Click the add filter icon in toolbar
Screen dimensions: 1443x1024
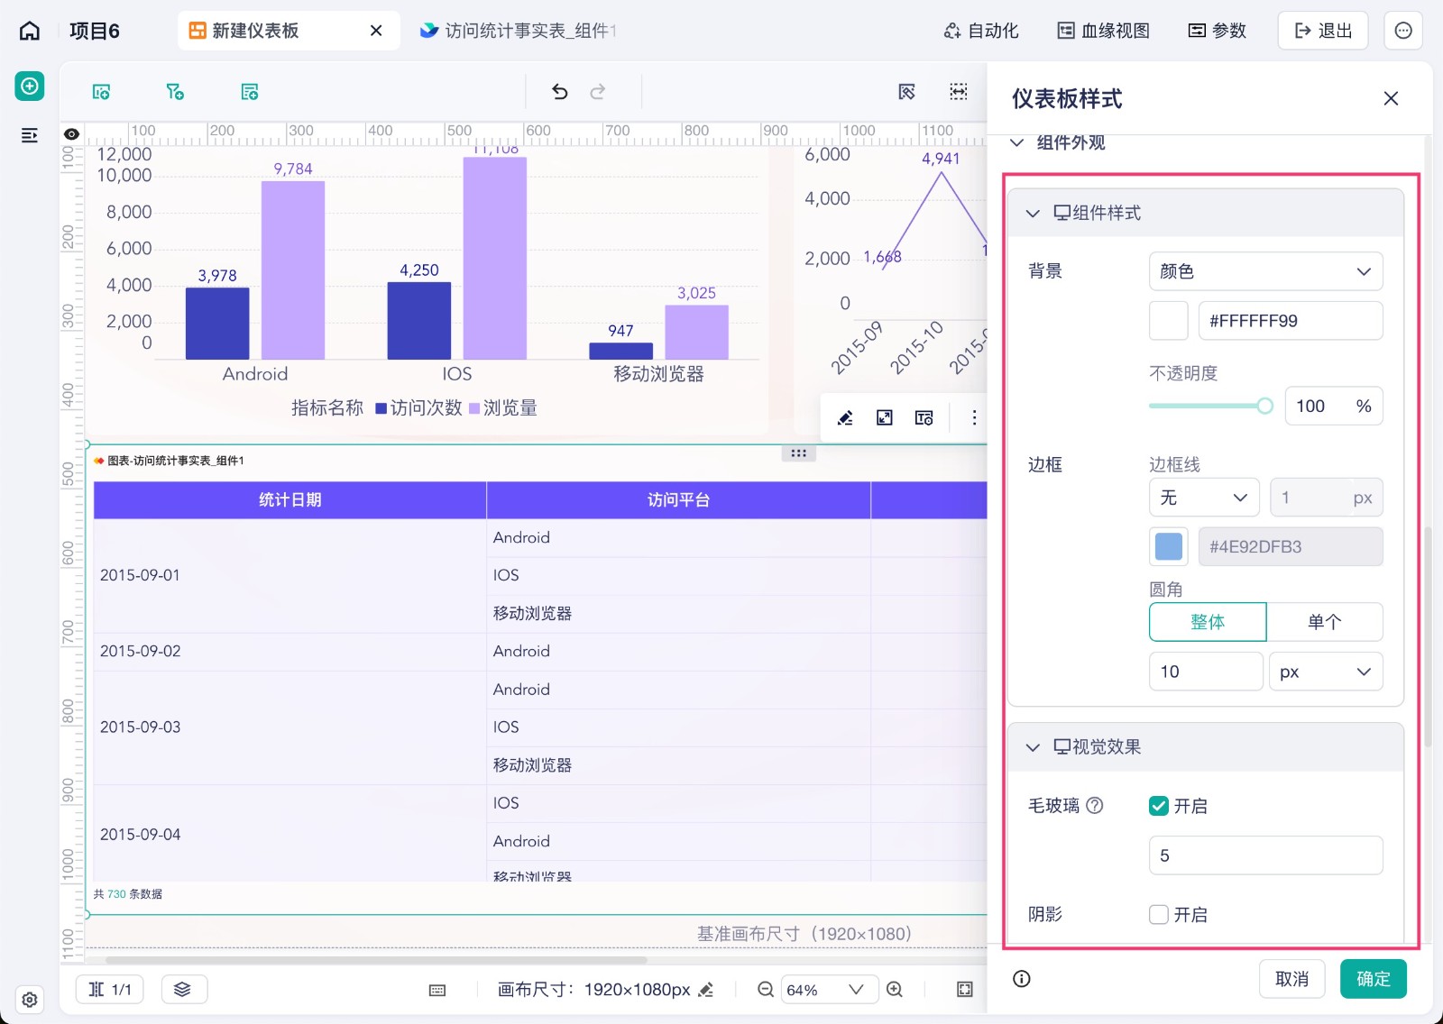[175, 92]
